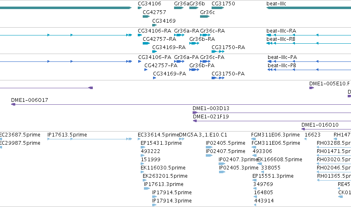The height and width of the screenshot is (207, 351).
Task: Click transcript CG34169-RA
Action: pos(169,47)
